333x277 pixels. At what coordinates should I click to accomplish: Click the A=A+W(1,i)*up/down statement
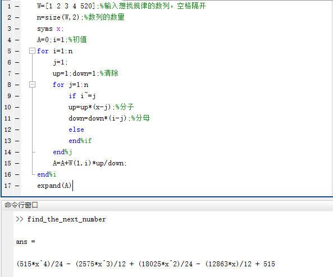(x=90, y=163)
